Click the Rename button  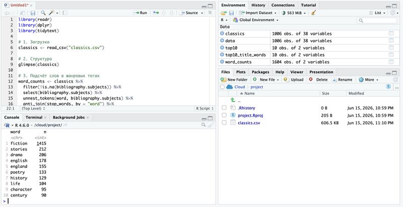(342, 80)
